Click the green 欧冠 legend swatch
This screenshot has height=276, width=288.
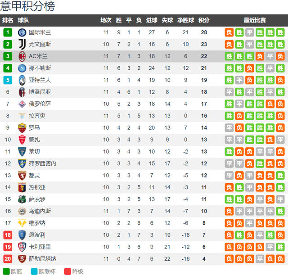click(x=6, y=271)
